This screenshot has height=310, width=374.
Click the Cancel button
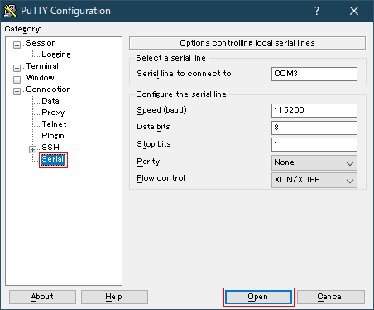click(331, 297)
